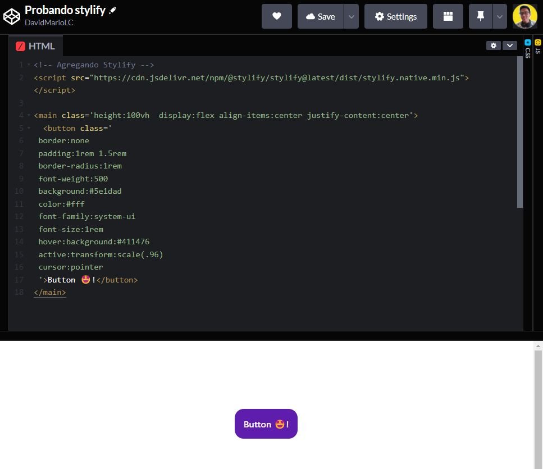Click the purple Button in the preview
Viewport: 543px width, 469px height.
[x=266, y=424]
